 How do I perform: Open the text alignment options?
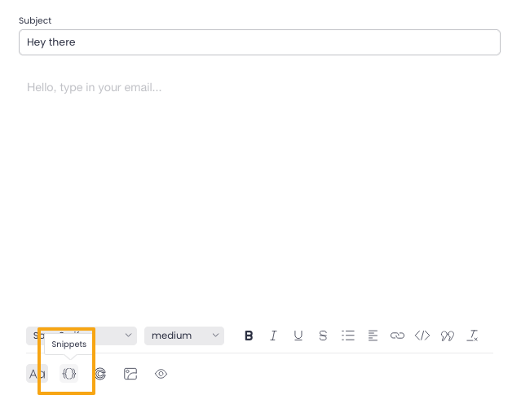click(x=373, y=336)
